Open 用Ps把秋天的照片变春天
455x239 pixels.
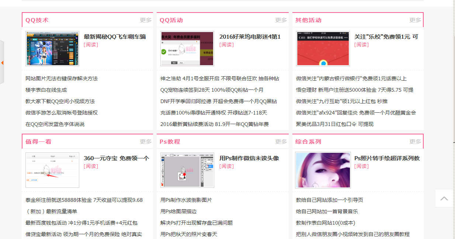tap(189, 234)
